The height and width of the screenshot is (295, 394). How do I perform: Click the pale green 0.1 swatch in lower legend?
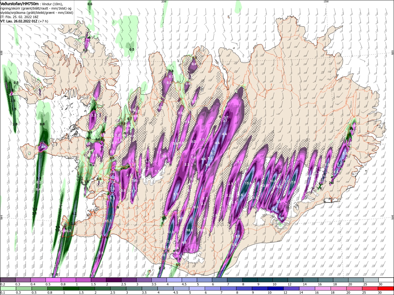pyautogui.click(x=8, y=289)
